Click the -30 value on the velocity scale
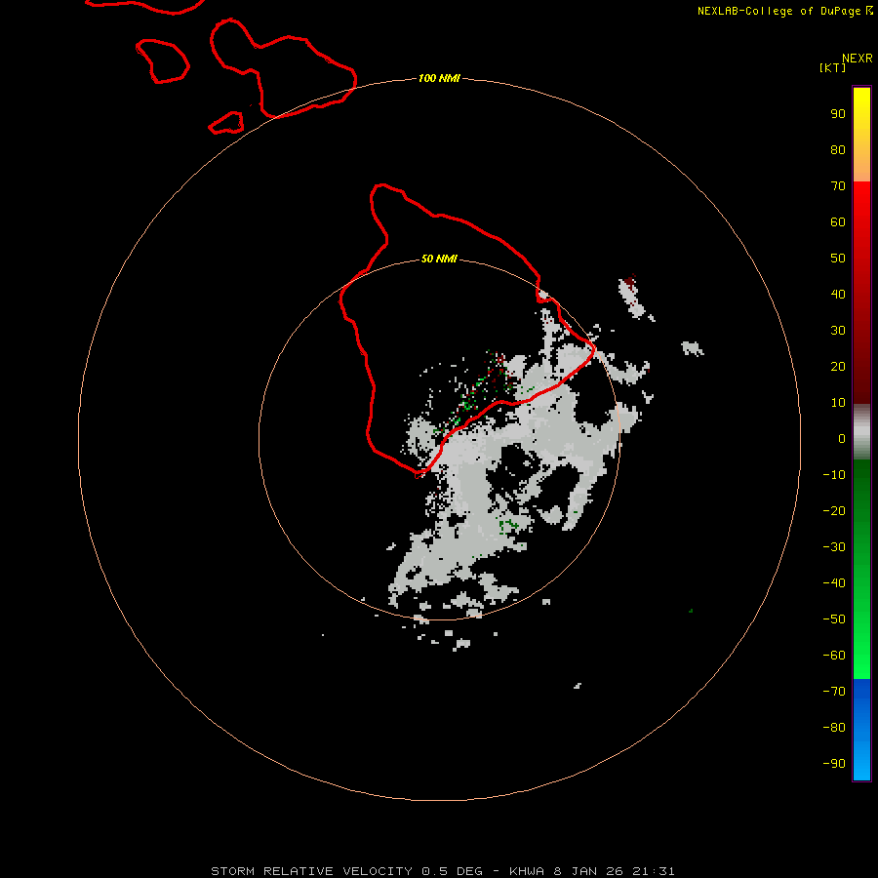 click(834, 547)
